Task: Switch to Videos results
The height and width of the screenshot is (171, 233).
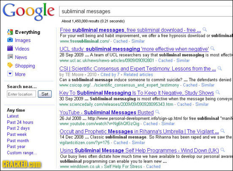Action: [22, 49]
